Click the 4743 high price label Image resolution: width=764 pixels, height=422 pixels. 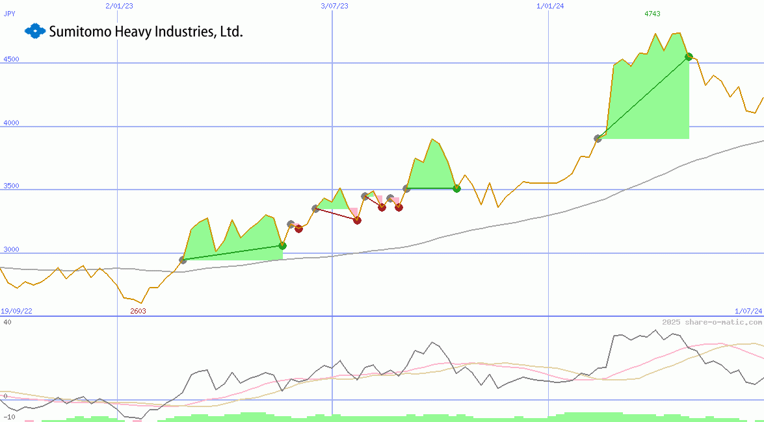pos(652,14)
